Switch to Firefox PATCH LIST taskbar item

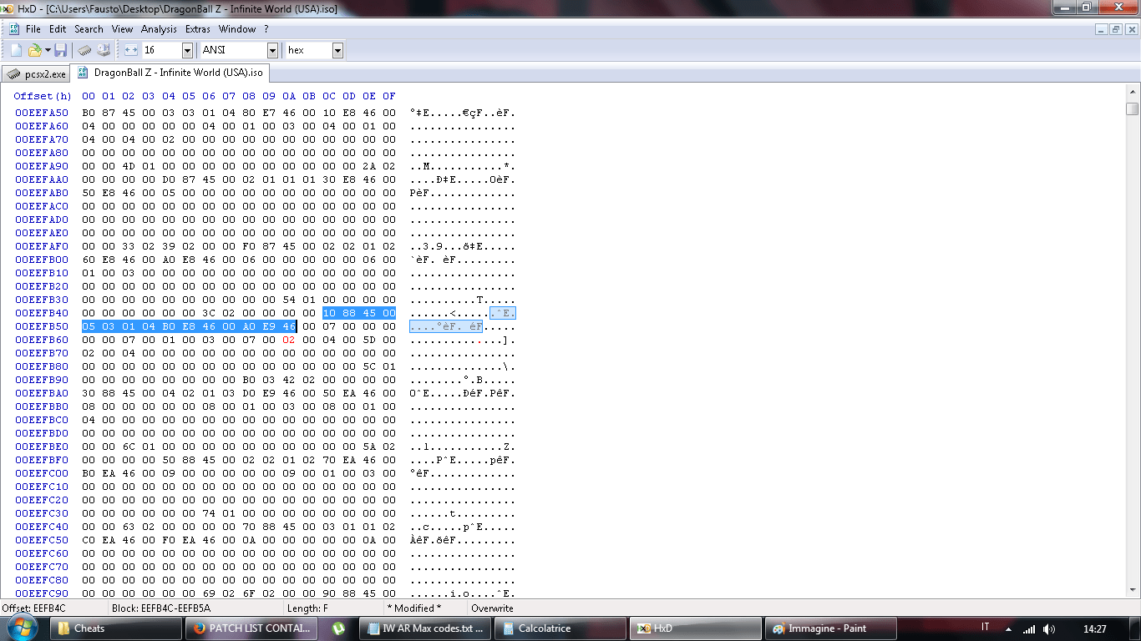click(x=251, y=628)
